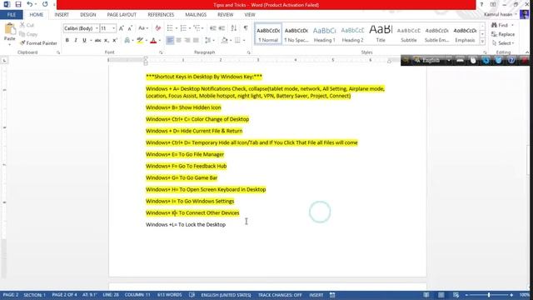Click the Shading paint bucket icon
The height and width of the screenshot is (300, 533).
click(x=224, y=41)
